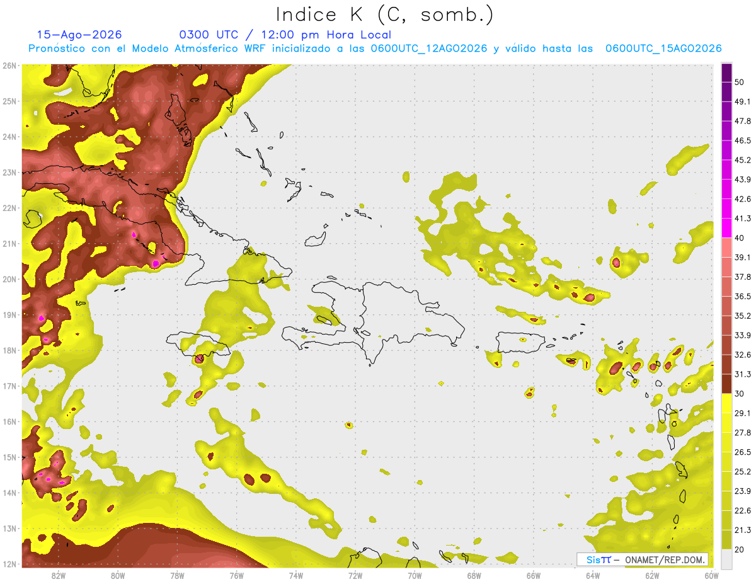Click the '78W' longitude label
This screenshot has height=584, width=756.
(177, 575)
